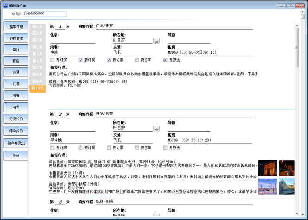Jump to the 第8天 day tab
Viewport: 308px width, 220px height.
[38, 75]
